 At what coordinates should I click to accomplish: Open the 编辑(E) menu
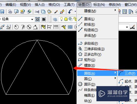tap(11, 4)
